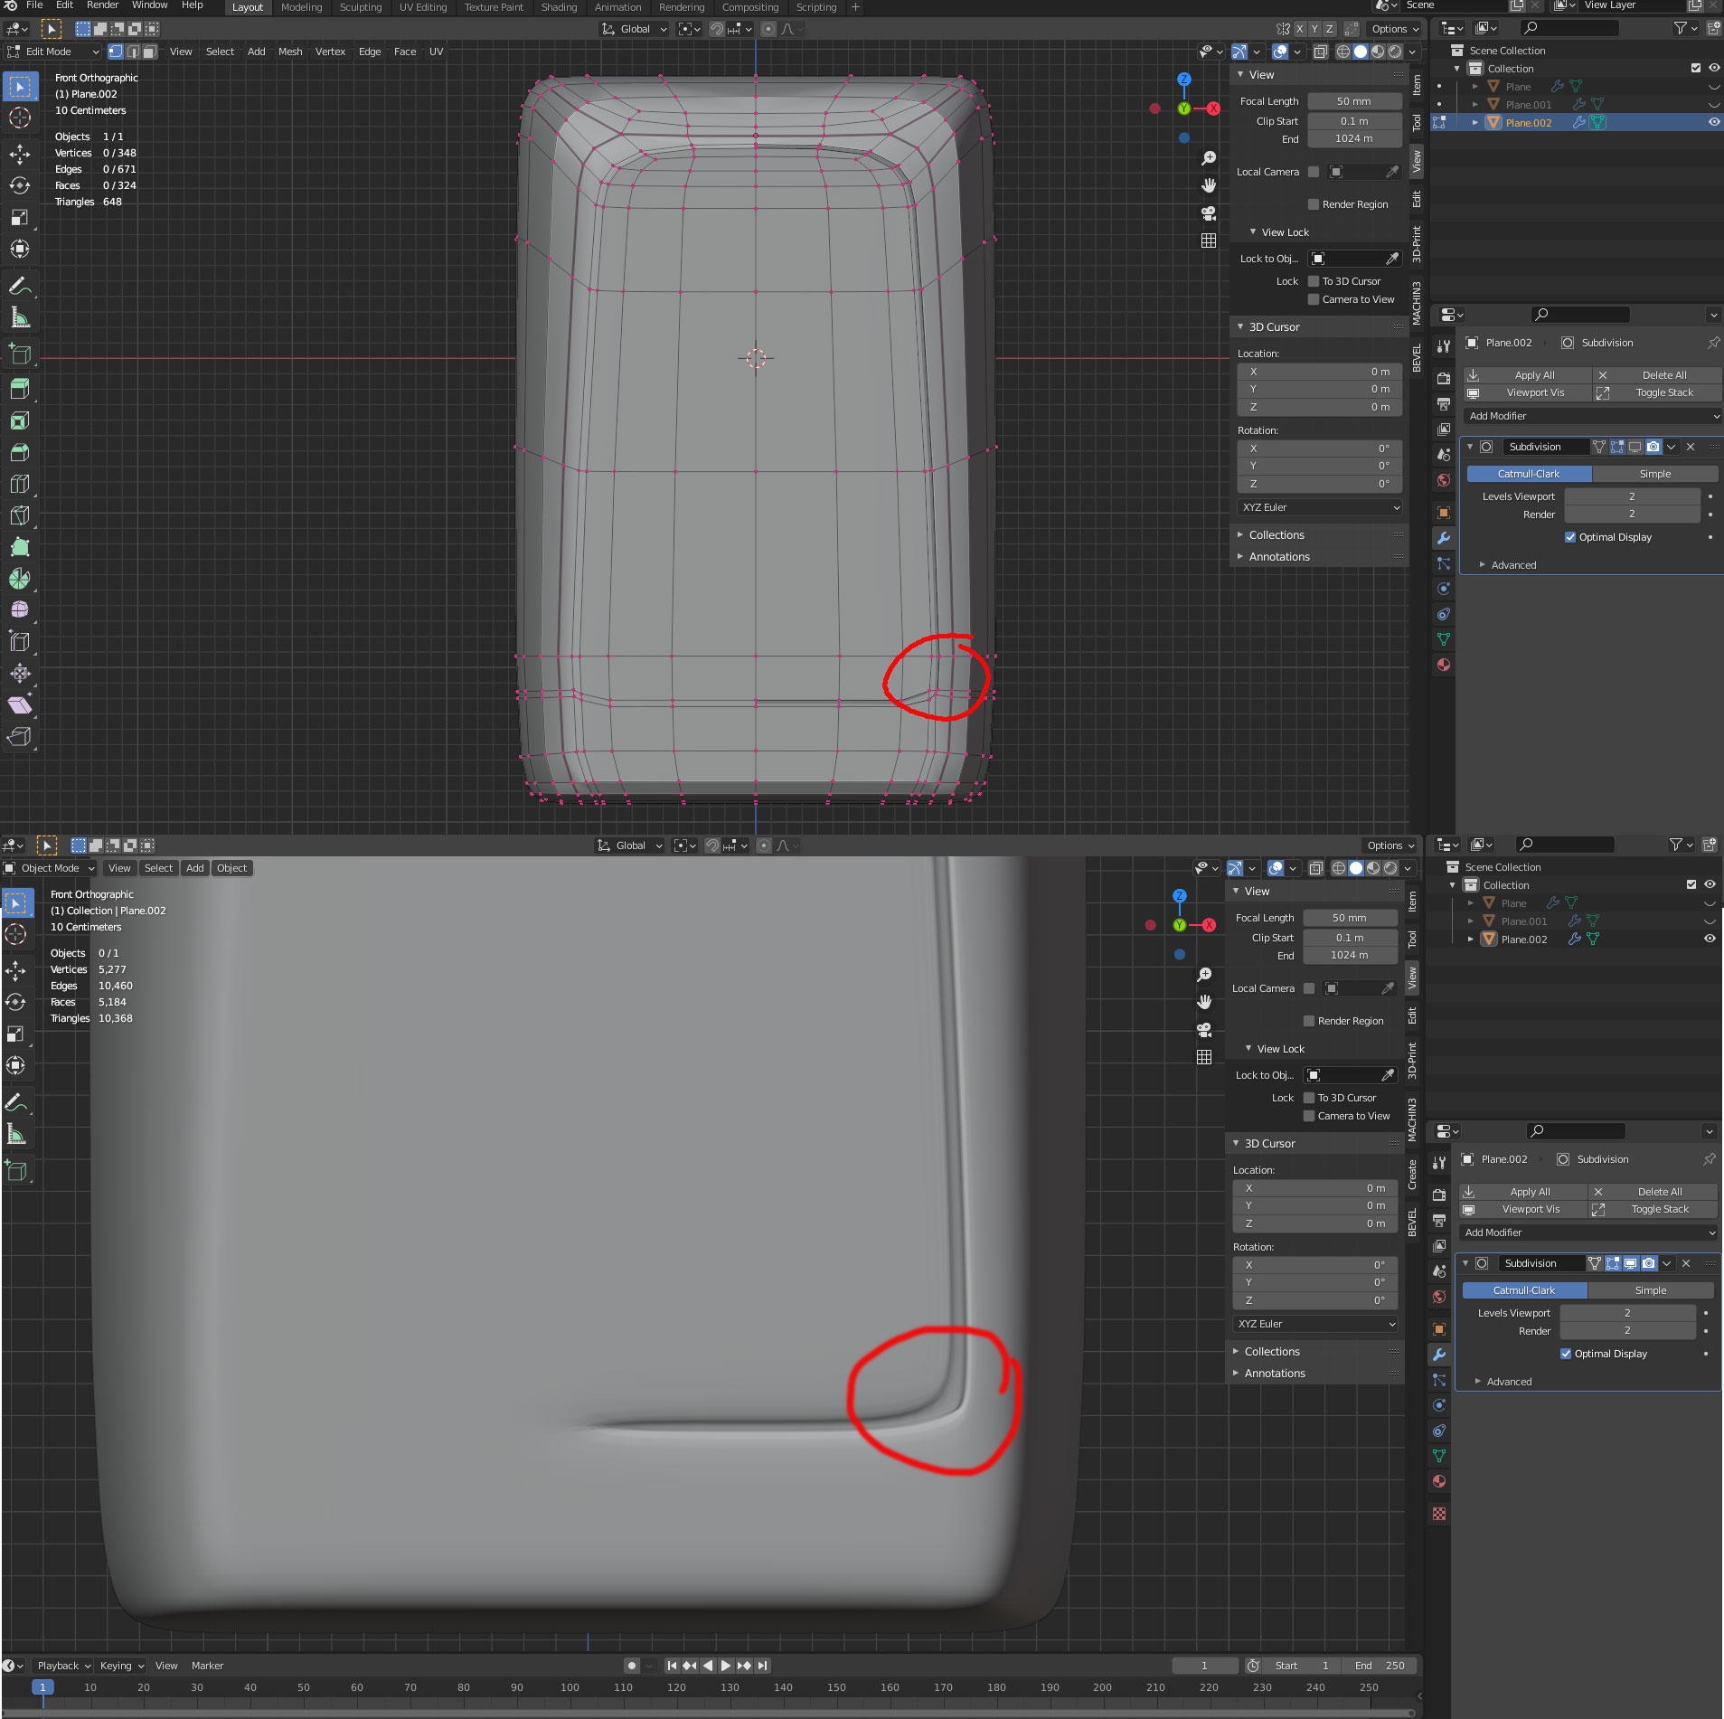The image size is (1724, 1719).
Task: Select the Bevel tool
Action: (x=19, y=452)
